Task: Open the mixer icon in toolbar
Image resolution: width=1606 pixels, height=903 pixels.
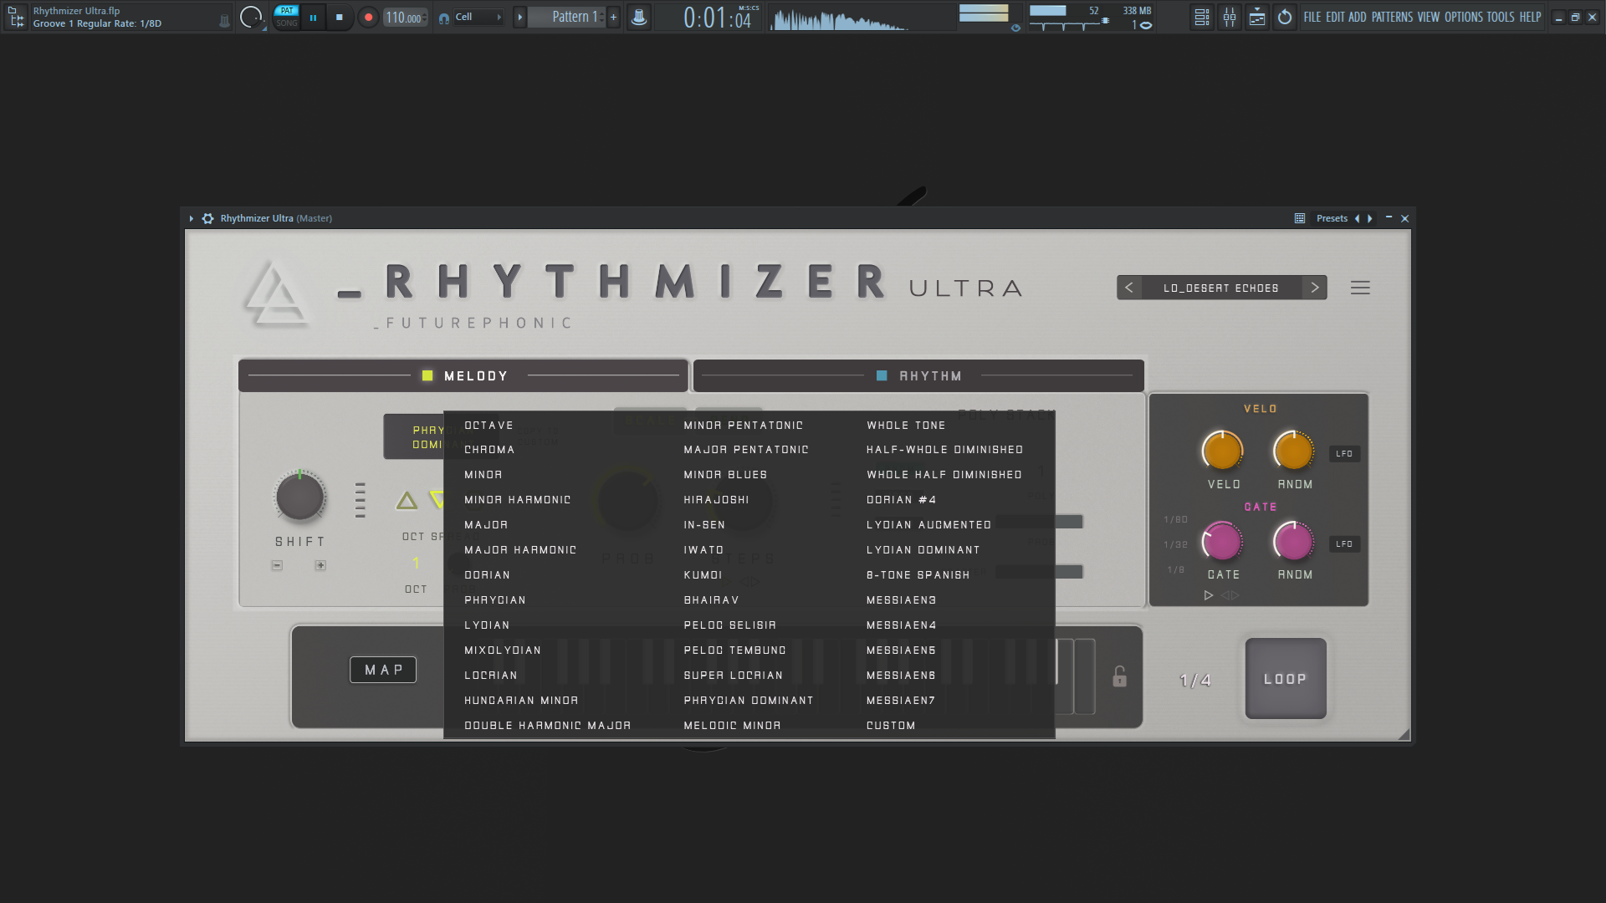Action: click(1230, 17)
